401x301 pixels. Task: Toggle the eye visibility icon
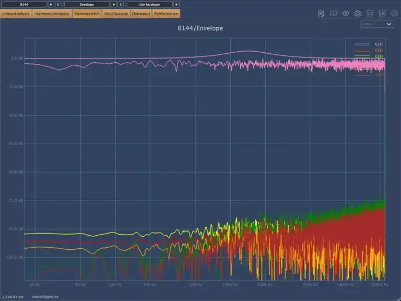[x=346, y=13]
